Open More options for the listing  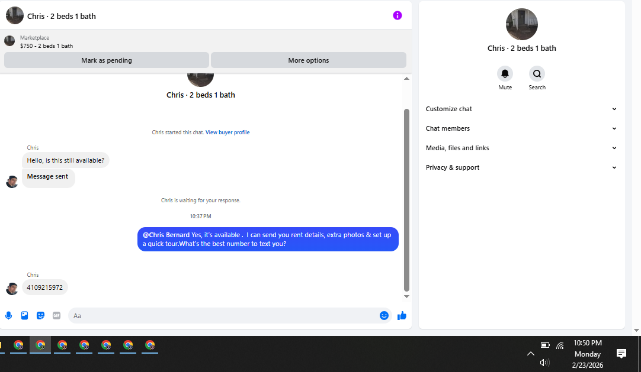(x=308, y=60)
